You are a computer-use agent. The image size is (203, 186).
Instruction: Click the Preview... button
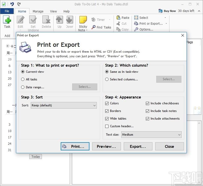coord(106,146)
